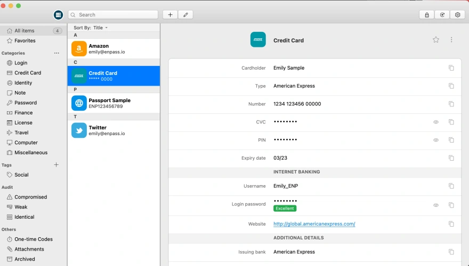This screenshot has height=266, width=469.
Task: Unhide the Login password value
Action: tap(436, 205)
